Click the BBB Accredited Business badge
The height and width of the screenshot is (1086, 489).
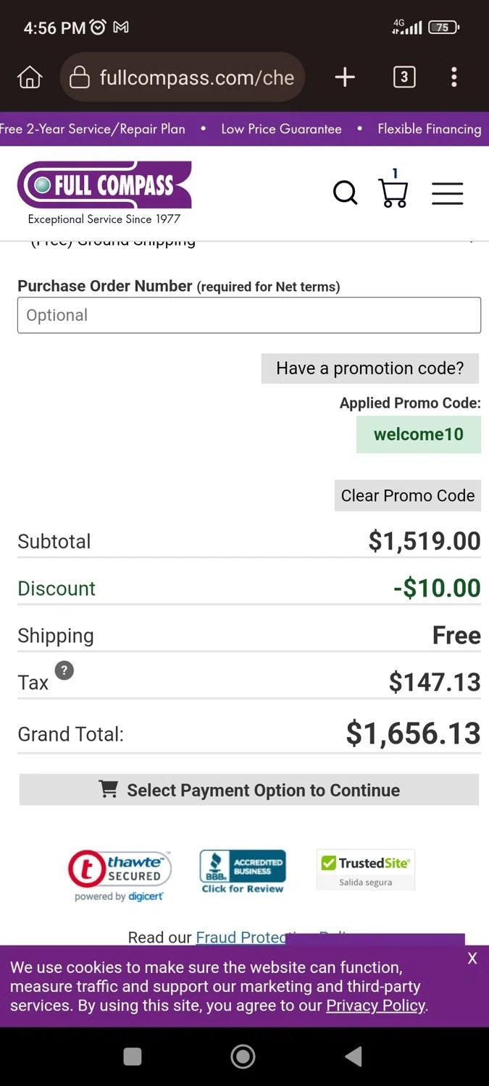tap(243, 871)
